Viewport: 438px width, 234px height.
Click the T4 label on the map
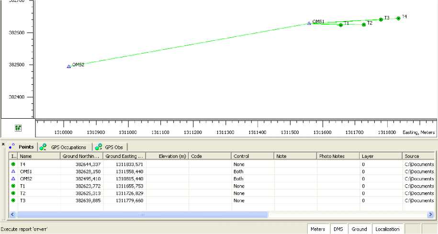pos(404,17)
